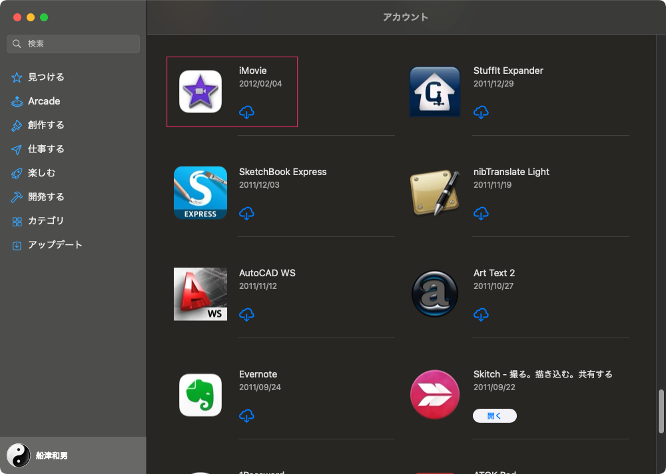
Task: Click StuffIt Expander cloud download icon
Action: tap(481, 113)
